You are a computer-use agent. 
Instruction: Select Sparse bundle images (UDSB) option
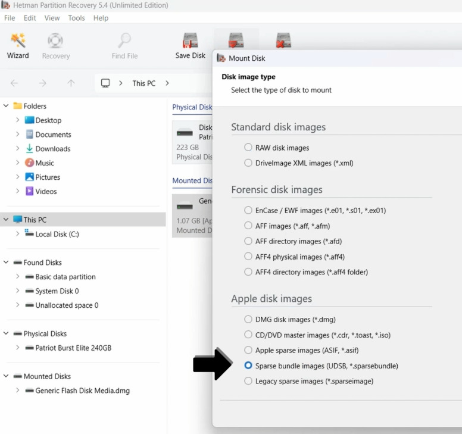(248, 366)
